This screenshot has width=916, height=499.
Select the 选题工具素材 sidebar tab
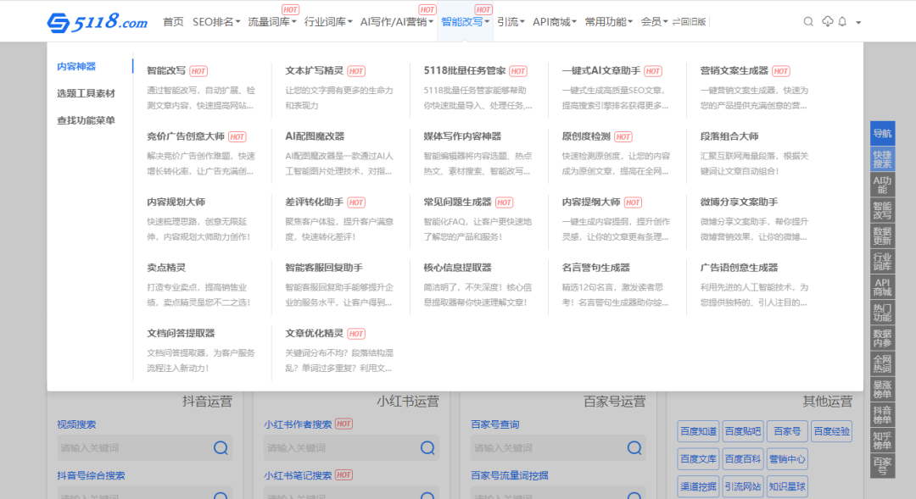click(x=86, y=93)
